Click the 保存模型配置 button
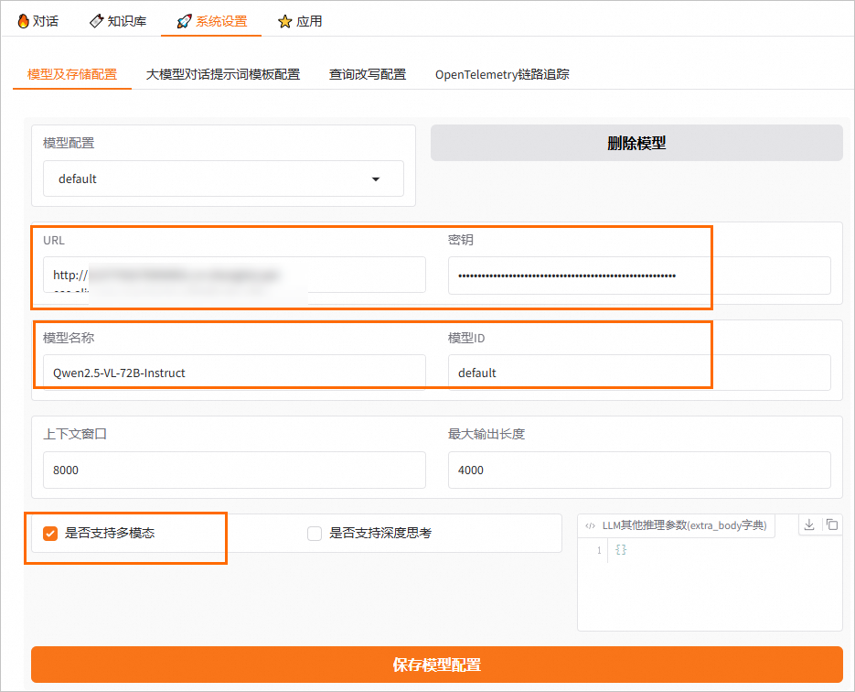This screenshot has height=692, width=855. pyautogui.click(x=437, y=665)
